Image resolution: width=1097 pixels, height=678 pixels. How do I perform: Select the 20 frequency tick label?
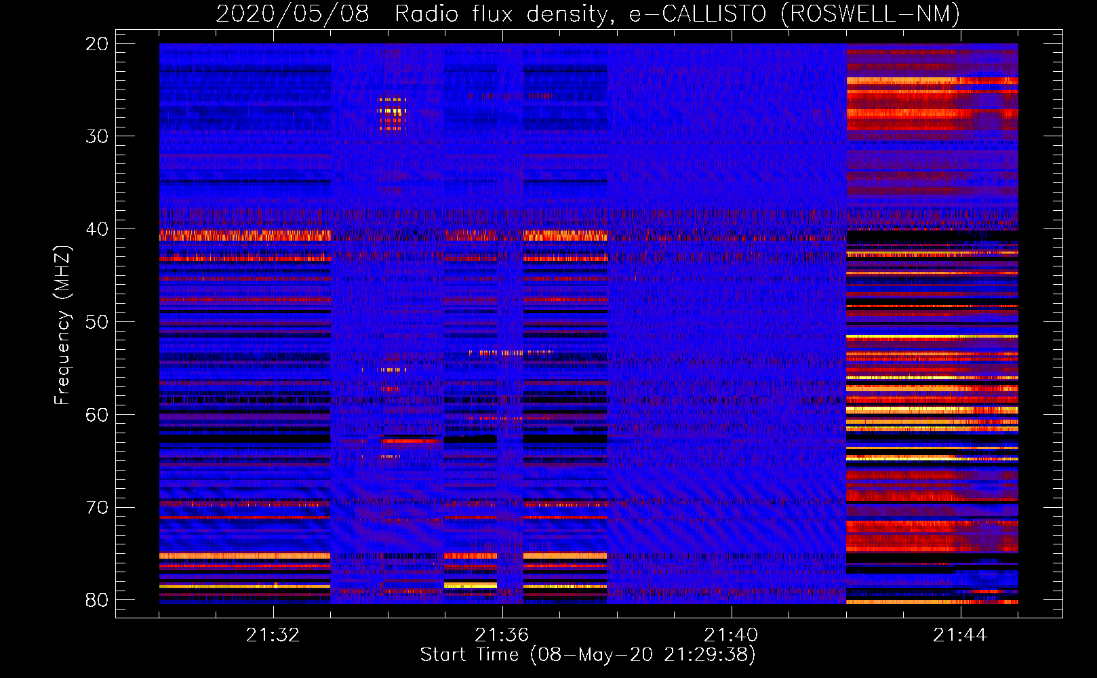tap(97, 43)
